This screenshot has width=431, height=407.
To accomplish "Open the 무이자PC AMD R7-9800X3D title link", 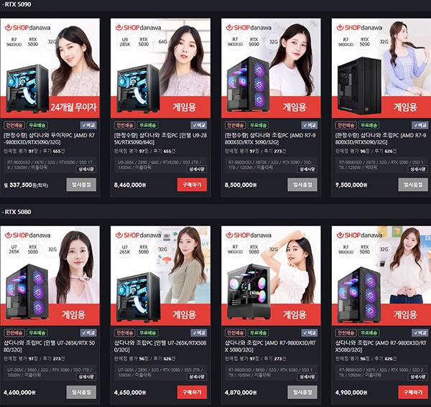I will (49, 139).
